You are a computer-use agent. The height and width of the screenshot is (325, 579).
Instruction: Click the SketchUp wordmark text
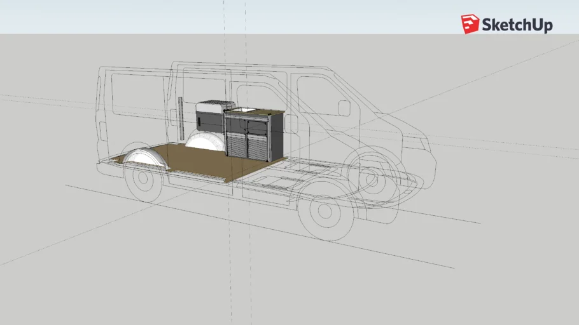pyautogui.click(x=517, y=25)
